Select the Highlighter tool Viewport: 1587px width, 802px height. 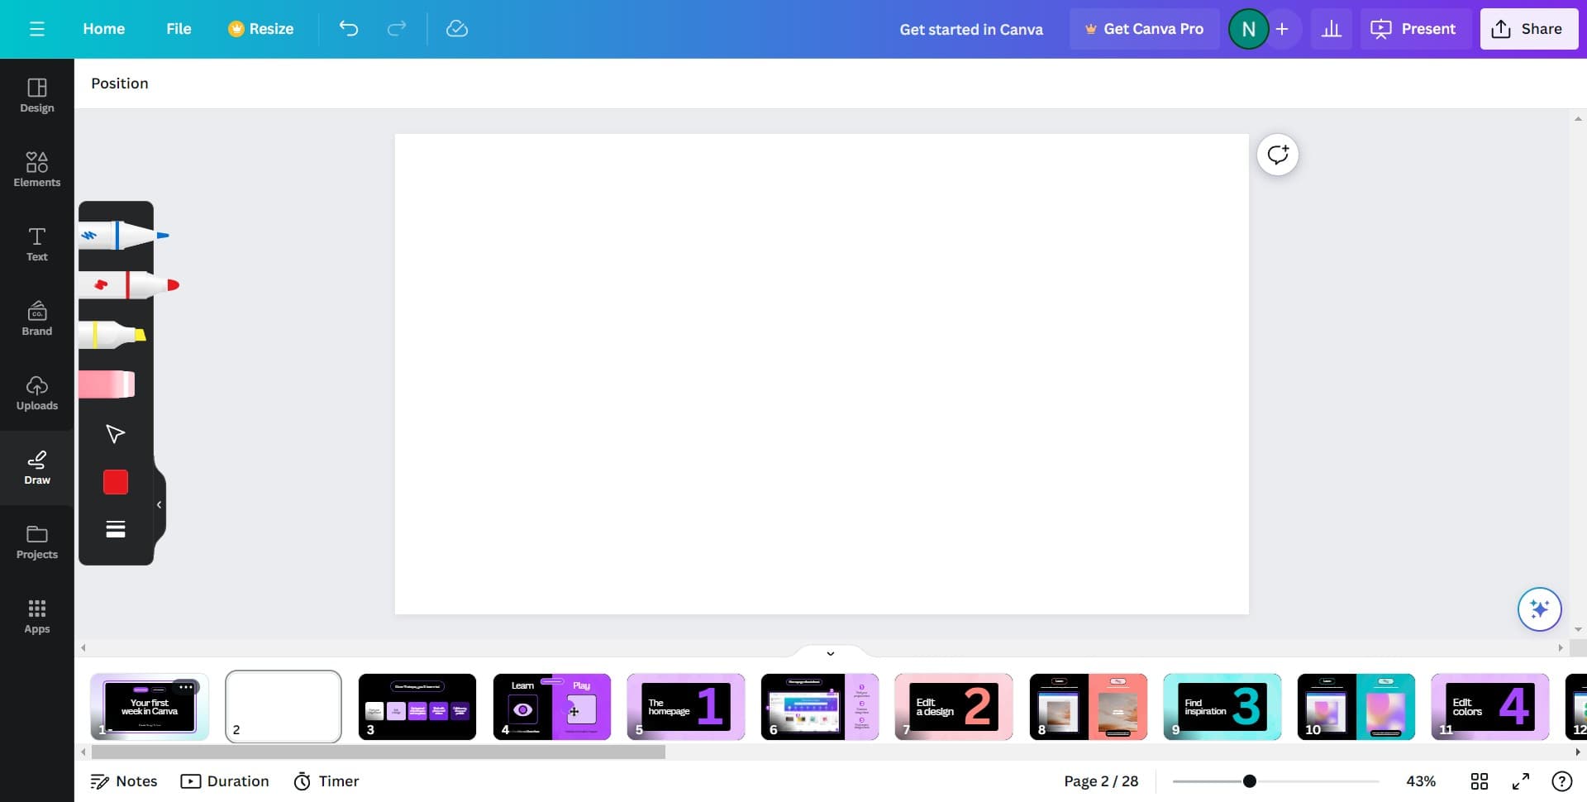pos(112,335)
